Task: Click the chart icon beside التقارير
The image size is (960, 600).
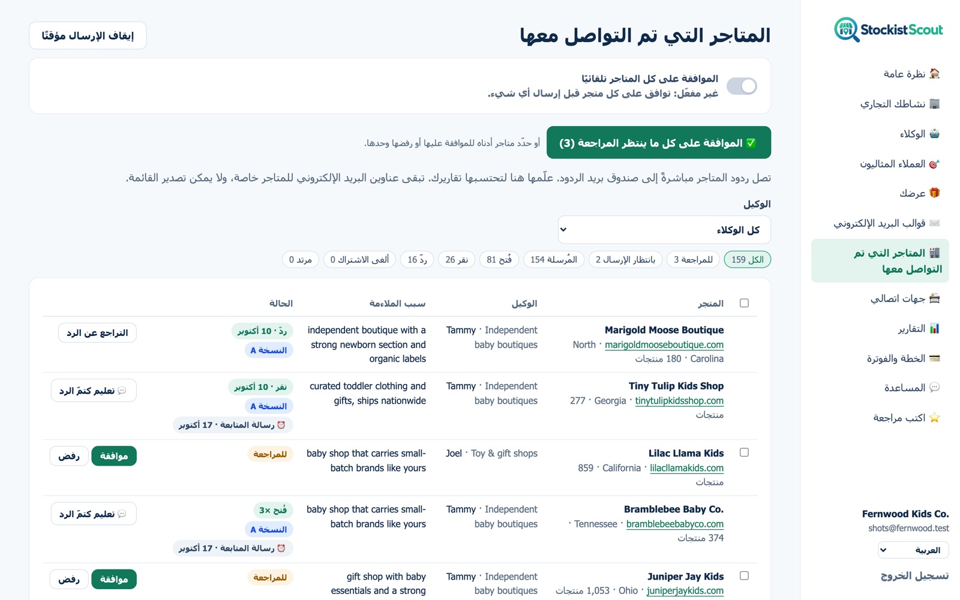Action: 934,328
